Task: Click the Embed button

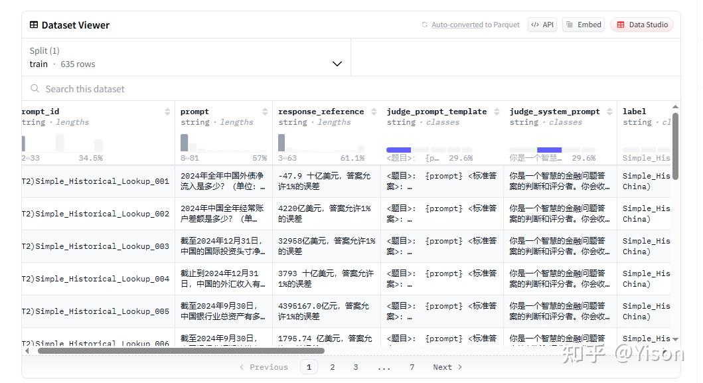Action: click(584, 25)
